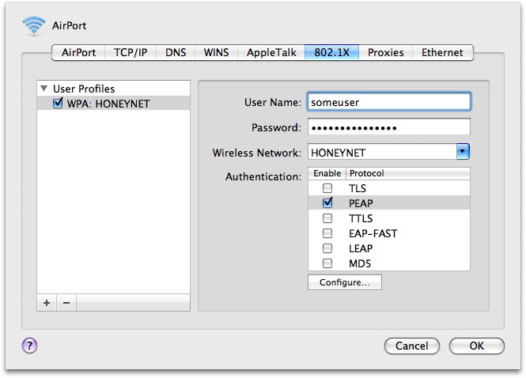Enable the LEAP protocol checkbox
The width and height of the screenshot is (526, 378).
pyautogui.click(x=327, y=248)
